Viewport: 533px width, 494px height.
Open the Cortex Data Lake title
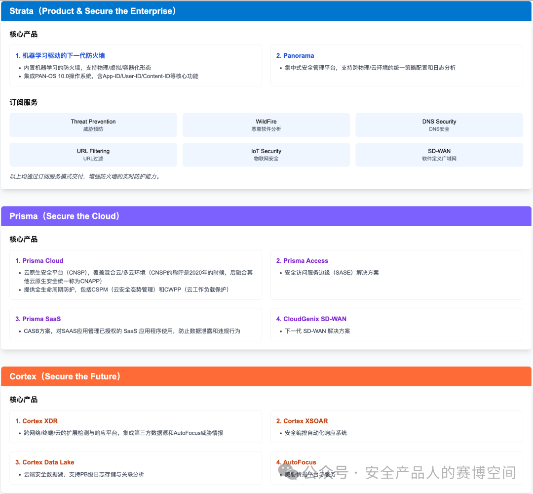(x=45, y=462)
